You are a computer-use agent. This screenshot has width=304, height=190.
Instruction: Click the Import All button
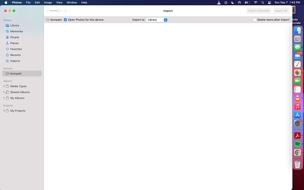coord(281,11)
